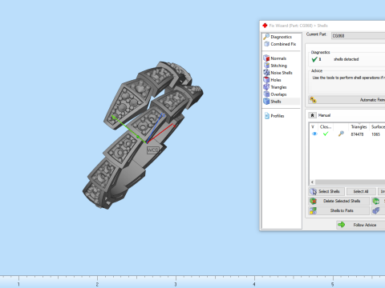The height and width of the screenshot is (288, 385).
Task: Open the Diagnostics page in Fix Wizard
Action: (281, 37)
